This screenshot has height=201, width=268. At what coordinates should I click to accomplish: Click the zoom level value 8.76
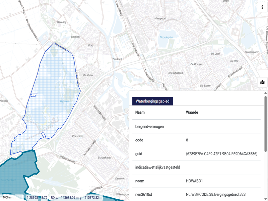44,198
